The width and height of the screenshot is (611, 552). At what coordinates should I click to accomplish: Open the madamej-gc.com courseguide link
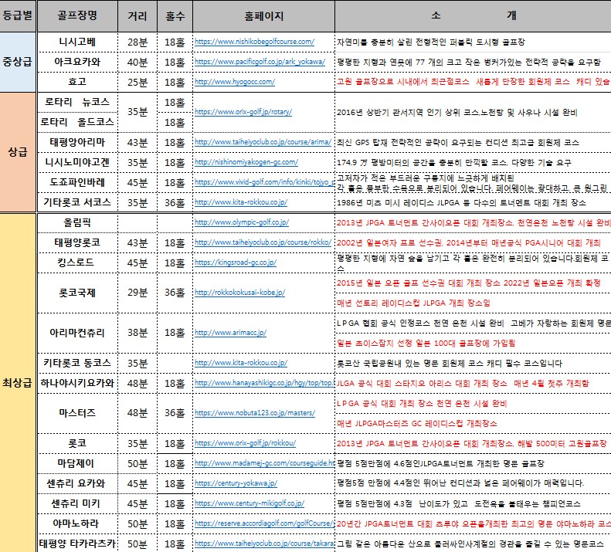[x=264, y=463]
